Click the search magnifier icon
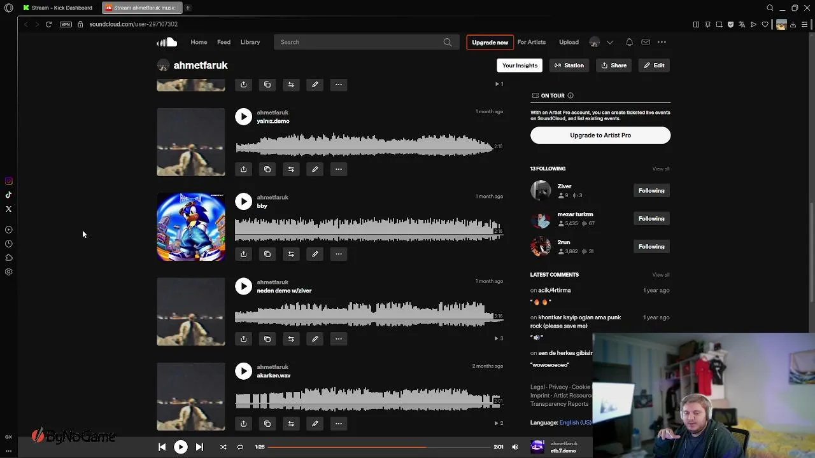Image resolution: width=815 pixels, height=458 pixels. 448,42
